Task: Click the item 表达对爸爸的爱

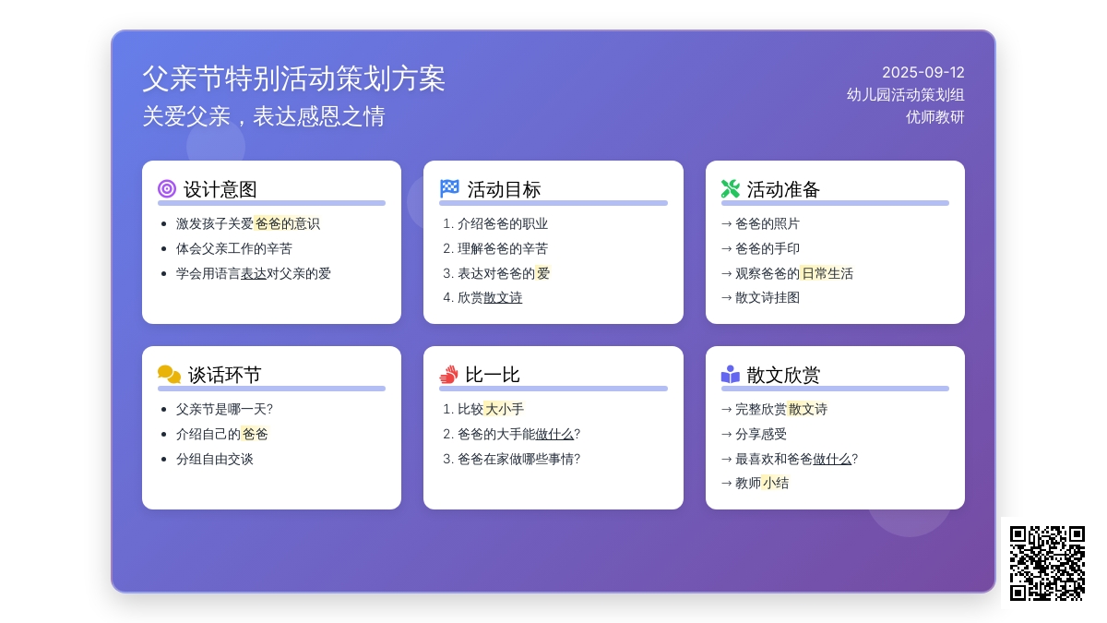Action: pos(504,273)
